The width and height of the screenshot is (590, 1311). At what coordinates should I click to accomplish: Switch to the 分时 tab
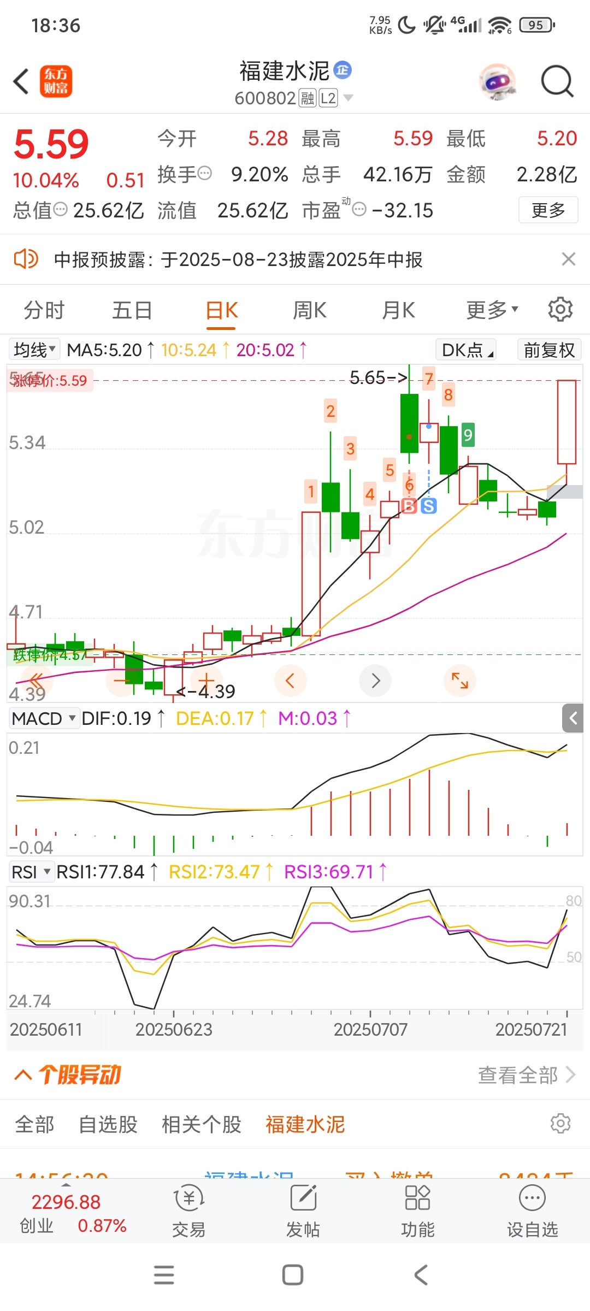(x=44, y=310)
